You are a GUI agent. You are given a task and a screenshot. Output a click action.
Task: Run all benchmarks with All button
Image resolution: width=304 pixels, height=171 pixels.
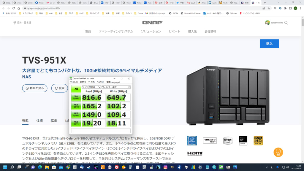(x=76, y=89)
